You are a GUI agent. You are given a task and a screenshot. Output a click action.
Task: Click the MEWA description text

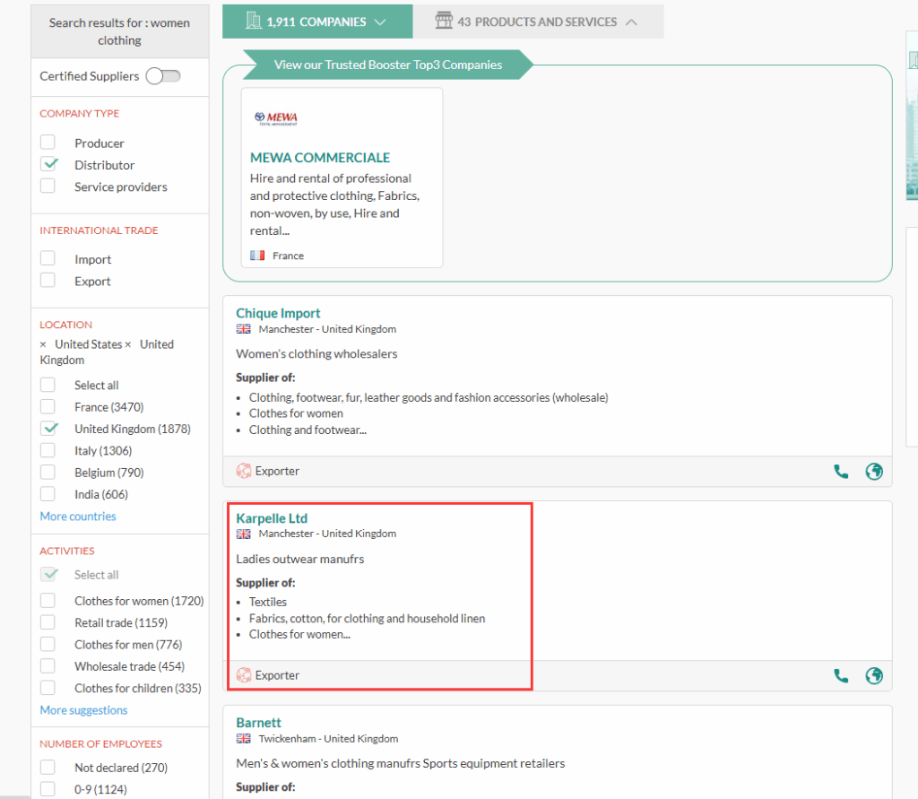(335, 204)
